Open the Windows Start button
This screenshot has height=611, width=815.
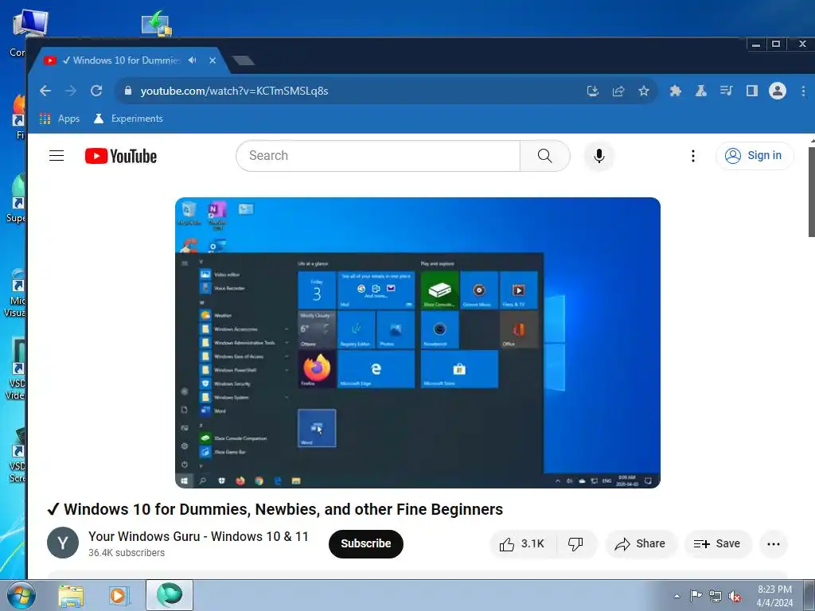(x=21, y=595)
